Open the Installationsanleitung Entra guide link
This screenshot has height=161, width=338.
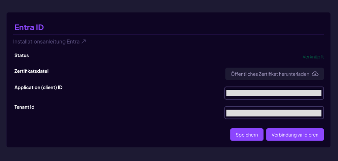[x=50, y=42]
